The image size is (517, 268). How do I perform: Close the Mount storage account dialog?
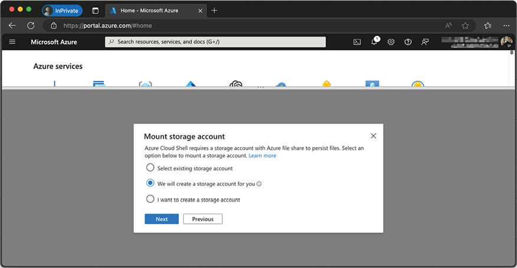(373, 136)
